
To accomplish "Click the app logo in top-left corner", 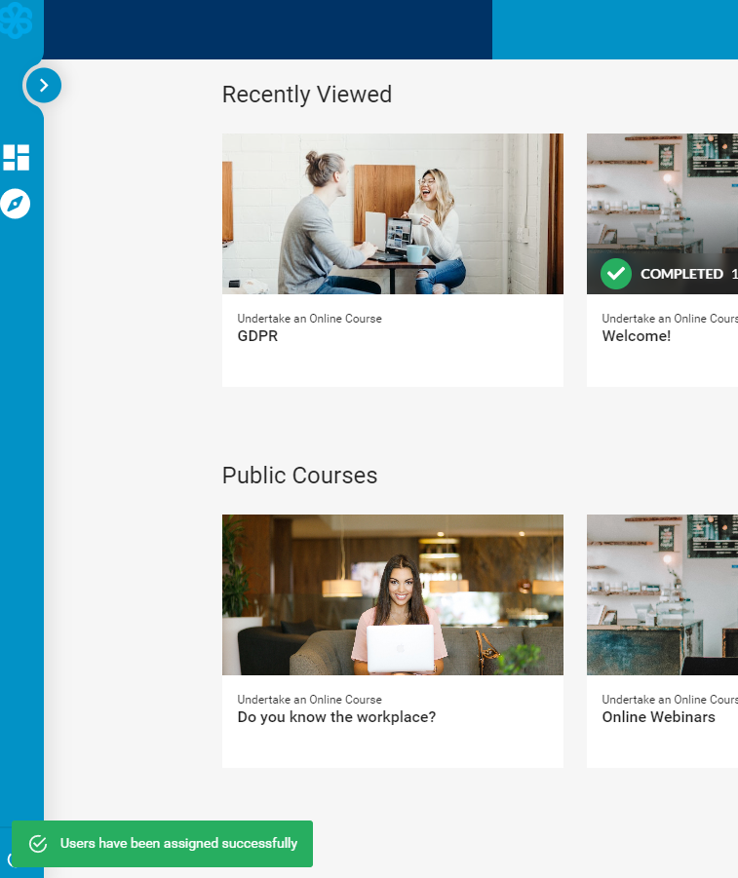I will (x=17, y=20).
